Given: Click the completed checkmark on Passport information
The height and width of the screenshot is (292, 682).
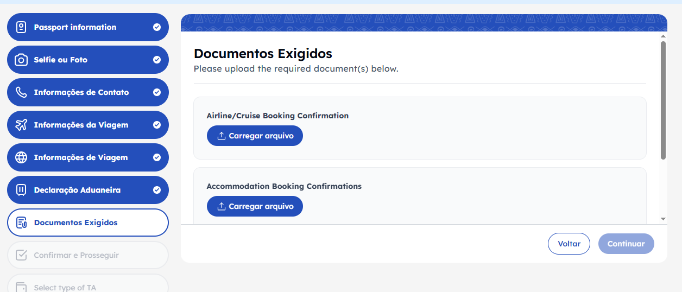Looking at the screenshot, I should pos(157,27).
